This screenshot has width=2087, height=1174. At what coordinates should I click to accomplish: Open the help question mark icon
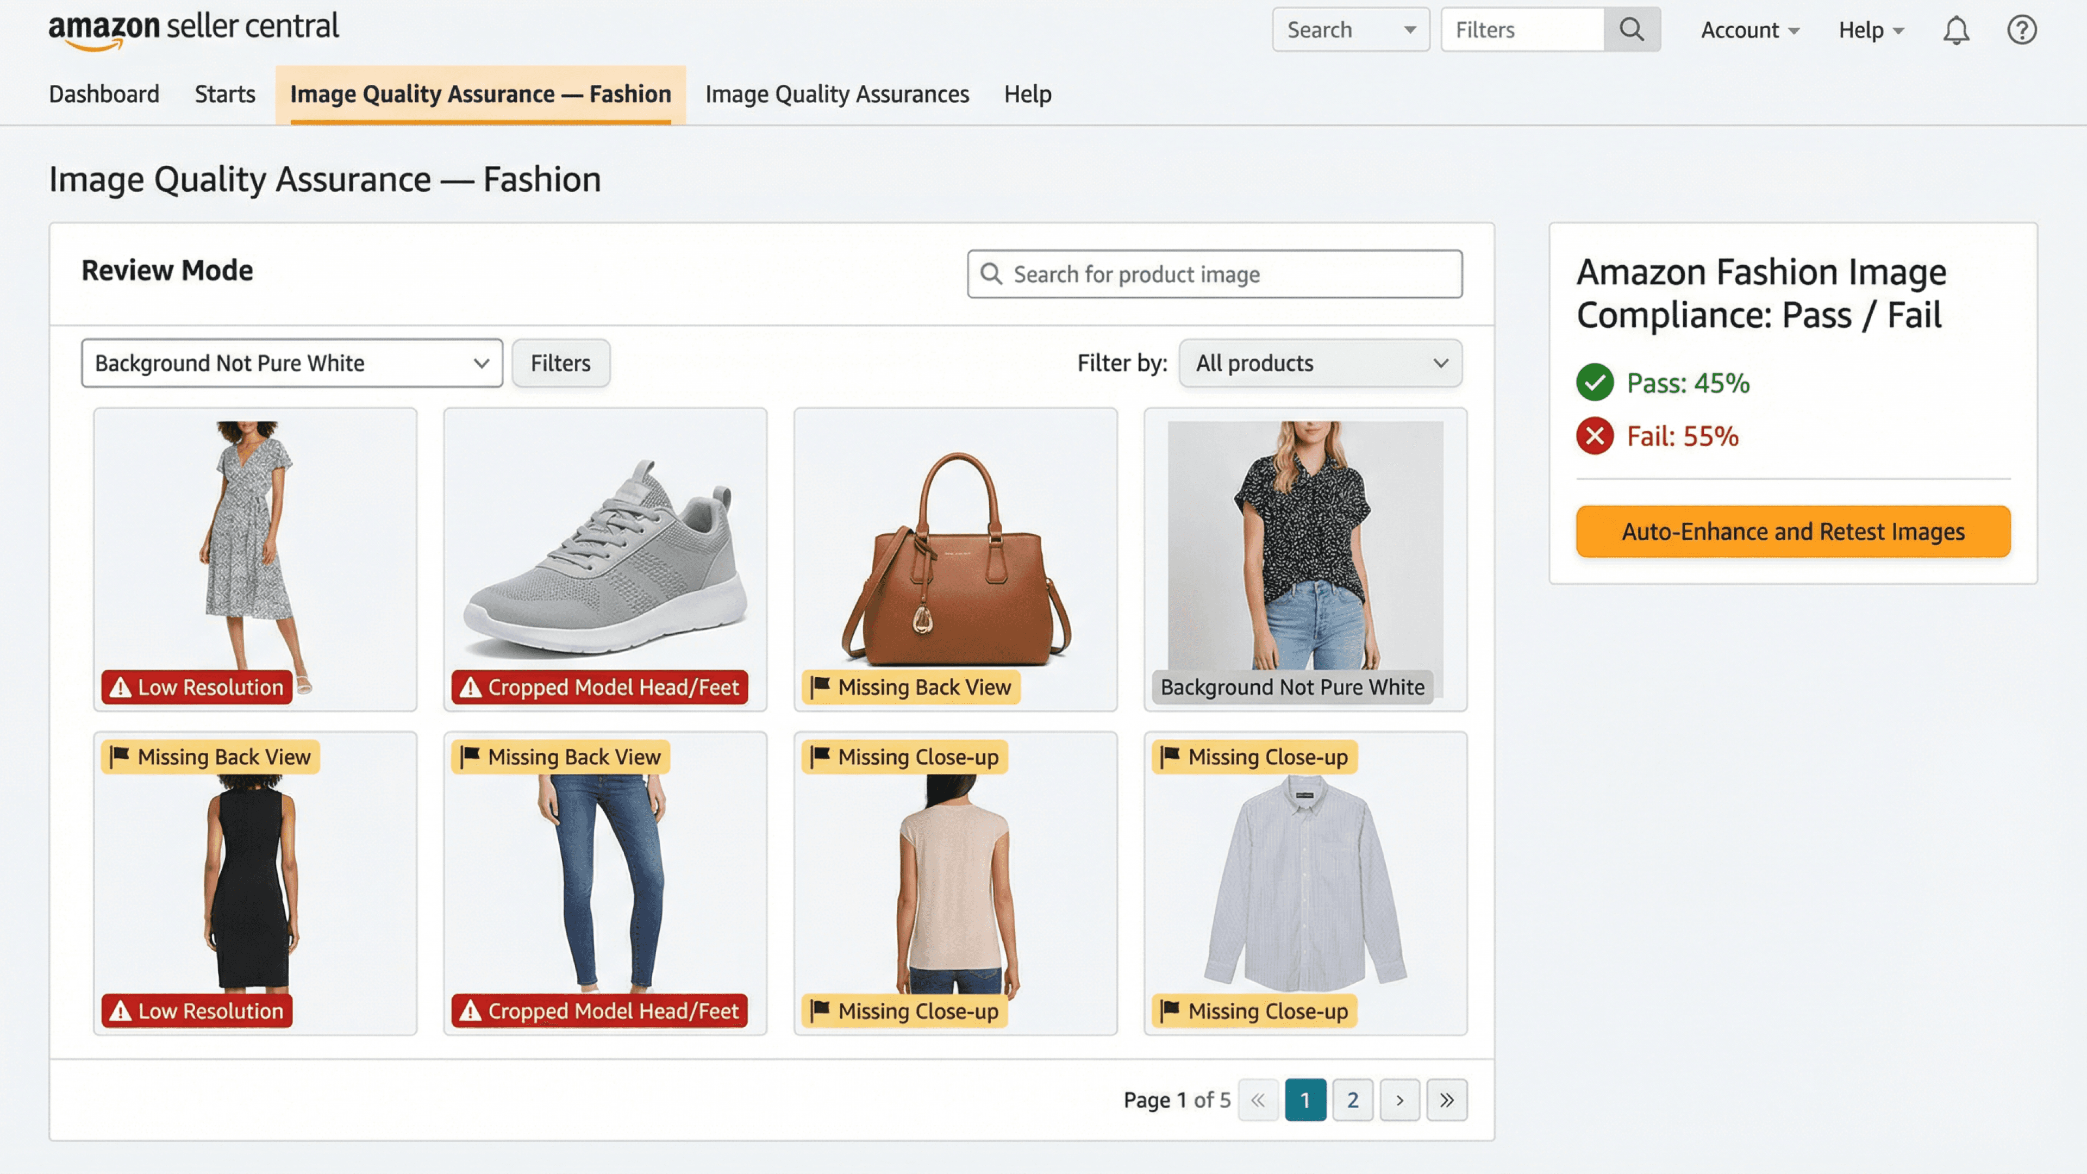click(x=2021, y=30)
